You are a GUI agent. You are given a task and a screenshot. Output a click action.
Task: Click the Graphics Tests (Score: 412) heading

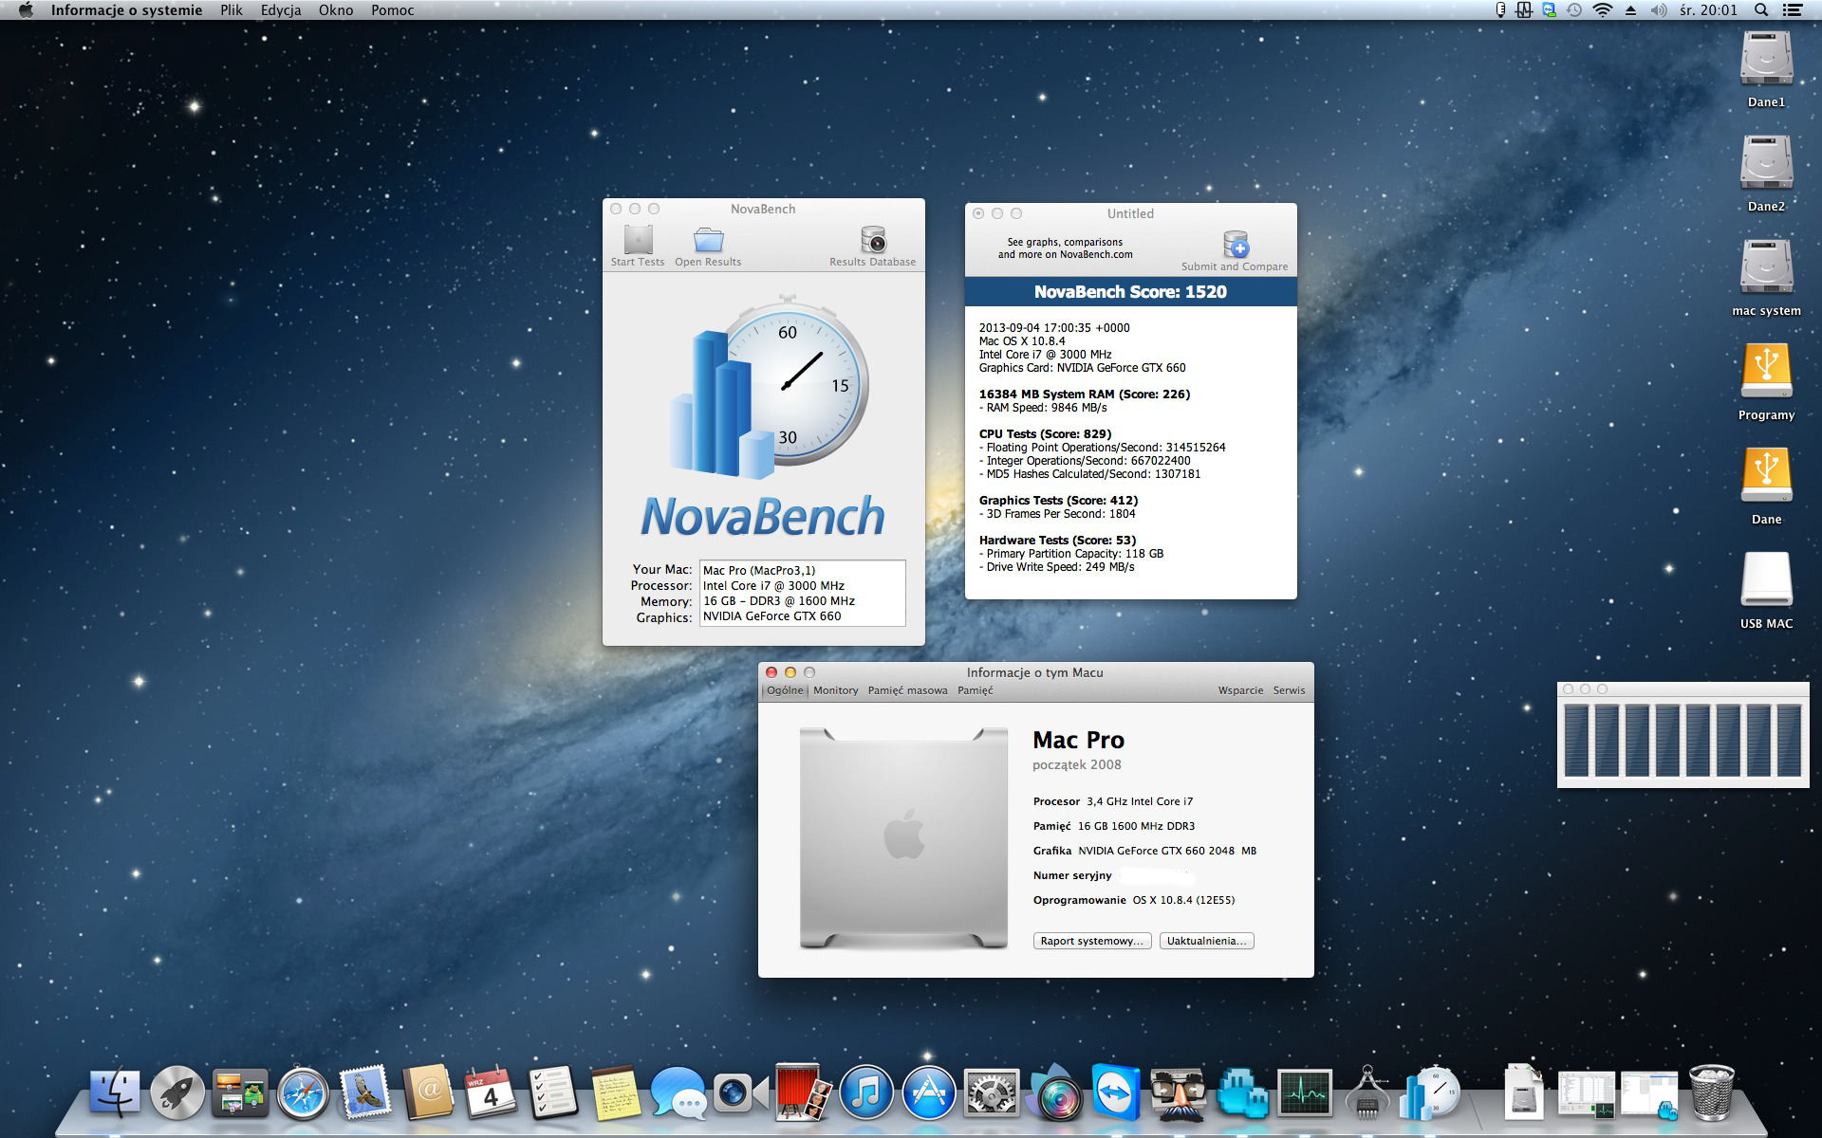point(1059,501)
